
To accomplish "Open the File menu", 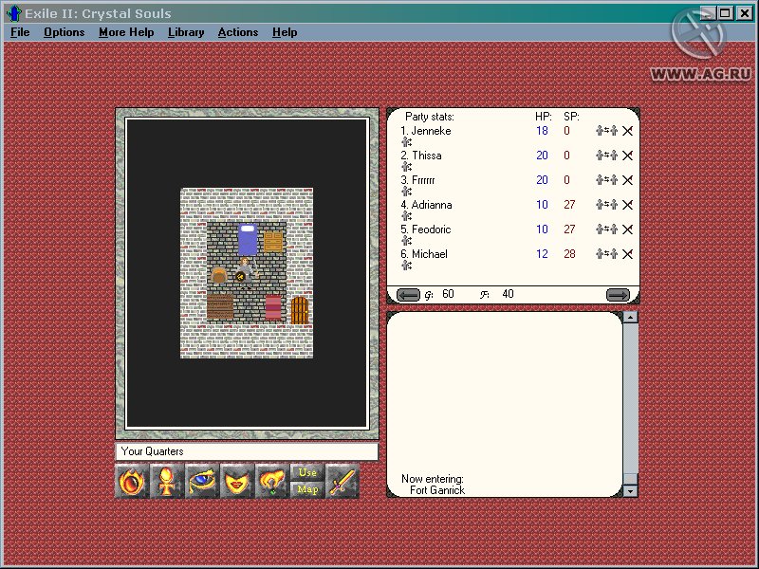I will (x=19, y=32).
